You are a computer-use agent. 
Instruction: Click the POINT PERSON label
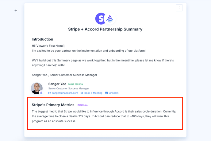coord(75,84)
